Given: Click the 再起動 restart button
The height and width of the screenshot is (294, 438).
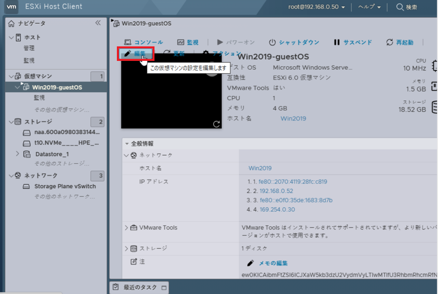Looking at the screenshot, I should pyautogui.click(x=400, y=42).
